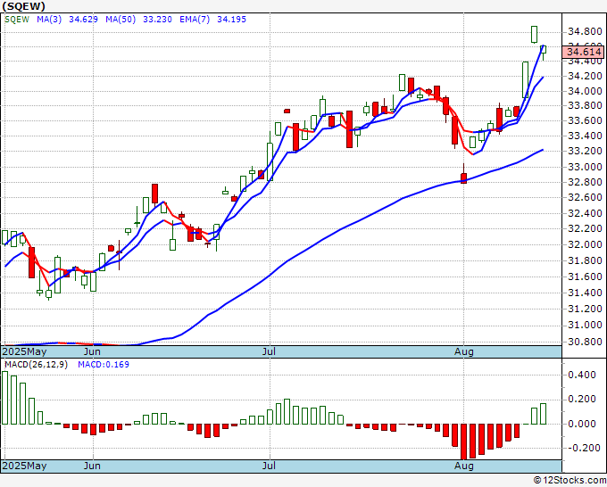The image size is (607, 487).
Task: Click the MACD(26,12,9) indicator label
Action: [x=36, y=365]
